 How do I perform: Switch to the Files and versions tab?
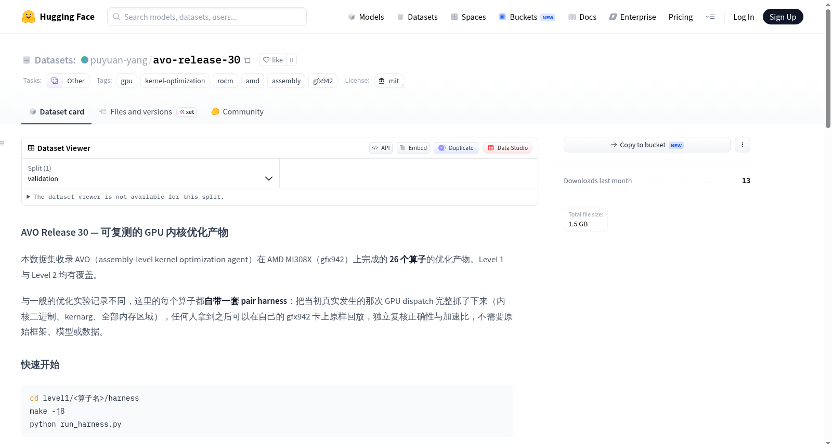(148, 112)
